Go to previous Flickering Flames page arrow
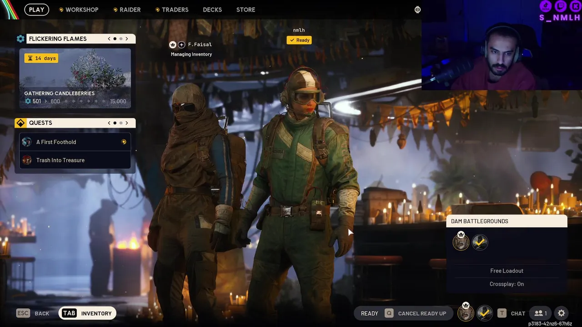The width and height of the screenshot is (582, 327). (x=109, y=39)
